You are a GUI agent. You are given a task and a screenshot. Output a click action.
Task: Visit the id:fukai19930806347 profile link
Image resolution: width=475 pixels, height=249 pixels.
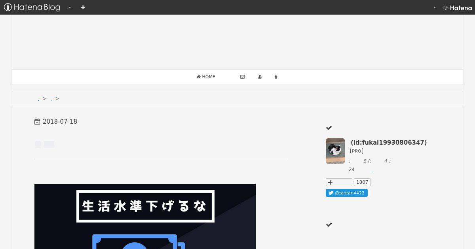(x=389, y=142)
